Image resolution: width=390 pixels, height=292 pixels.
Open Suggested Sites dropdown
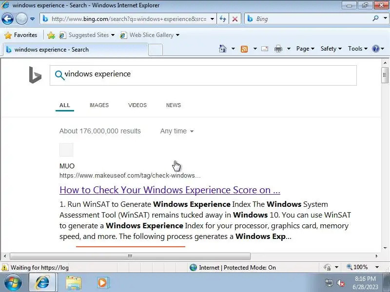87,35
